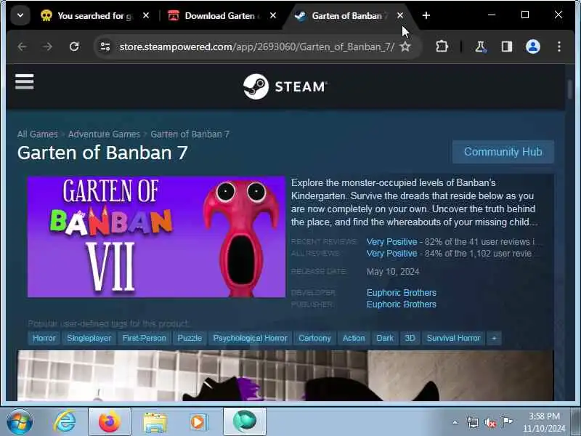Select the Singleplayer tag
The image size is (581, 436).
click(89, 338)
